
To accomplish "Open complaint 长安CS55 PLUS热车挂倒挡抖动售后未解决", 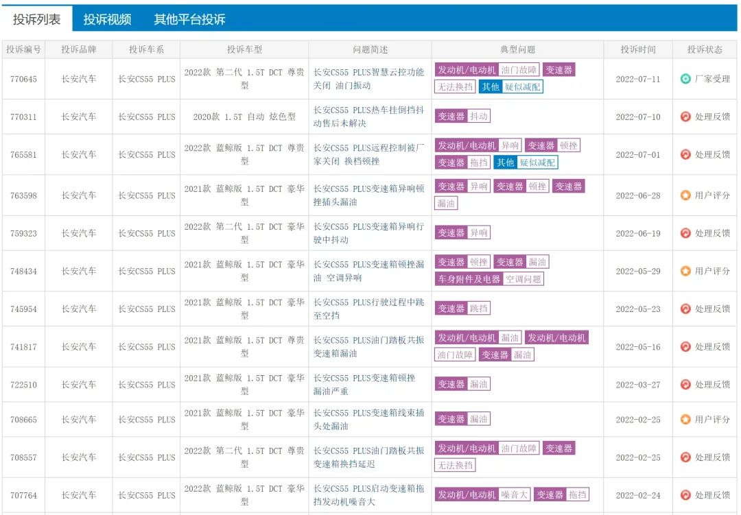I will (369, 117).
